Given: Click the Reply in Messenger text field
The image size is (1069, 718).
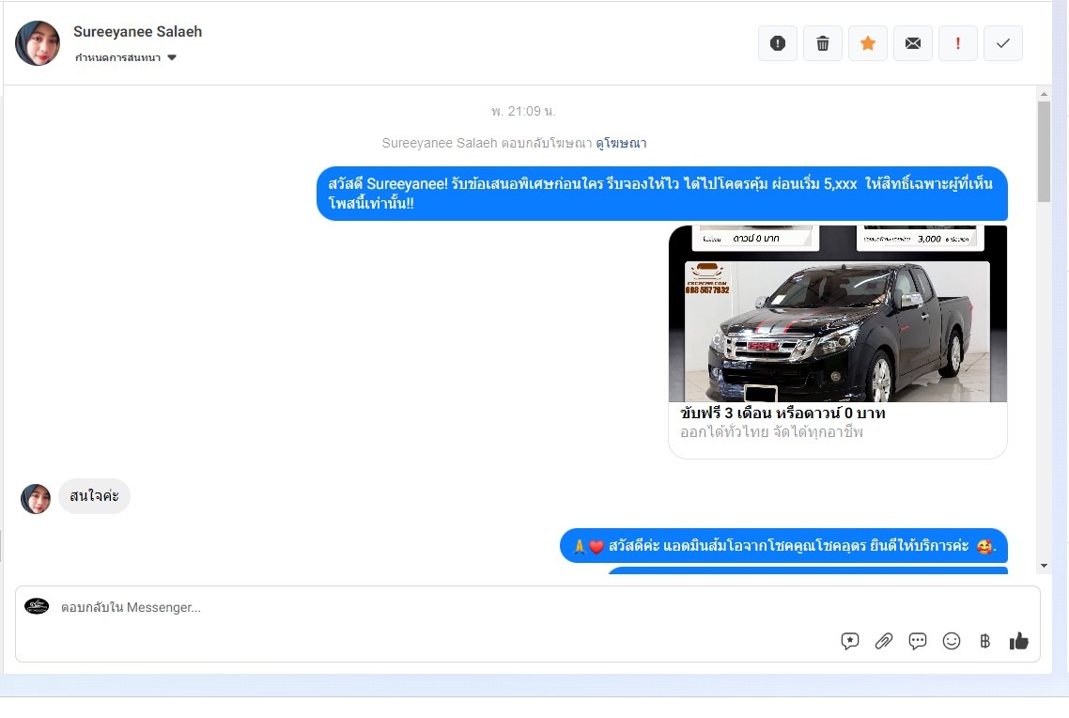Looking at the screenshot, I should [423, 608].
